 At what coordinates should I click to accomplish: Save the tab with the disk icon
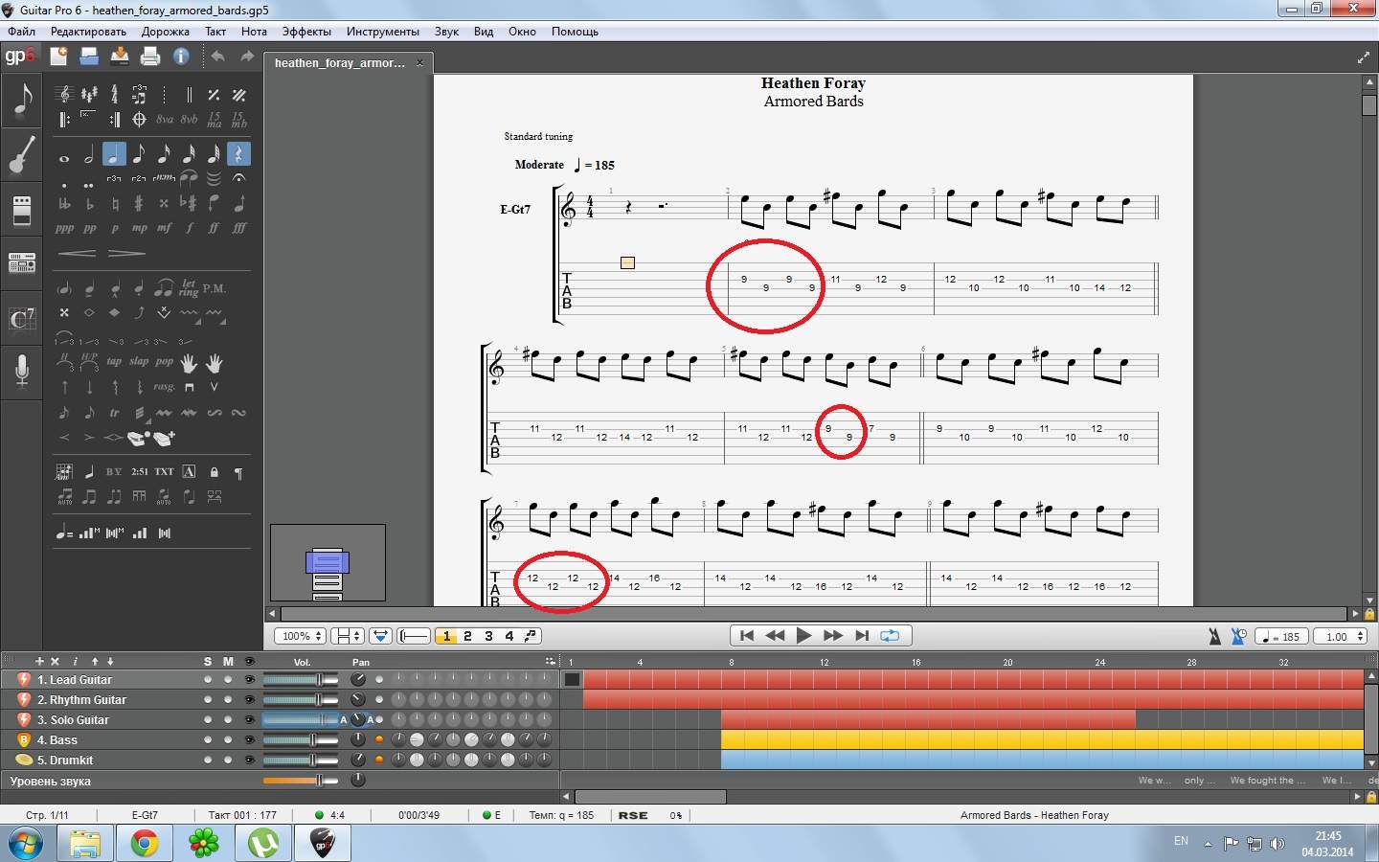[x=120, y=57]
